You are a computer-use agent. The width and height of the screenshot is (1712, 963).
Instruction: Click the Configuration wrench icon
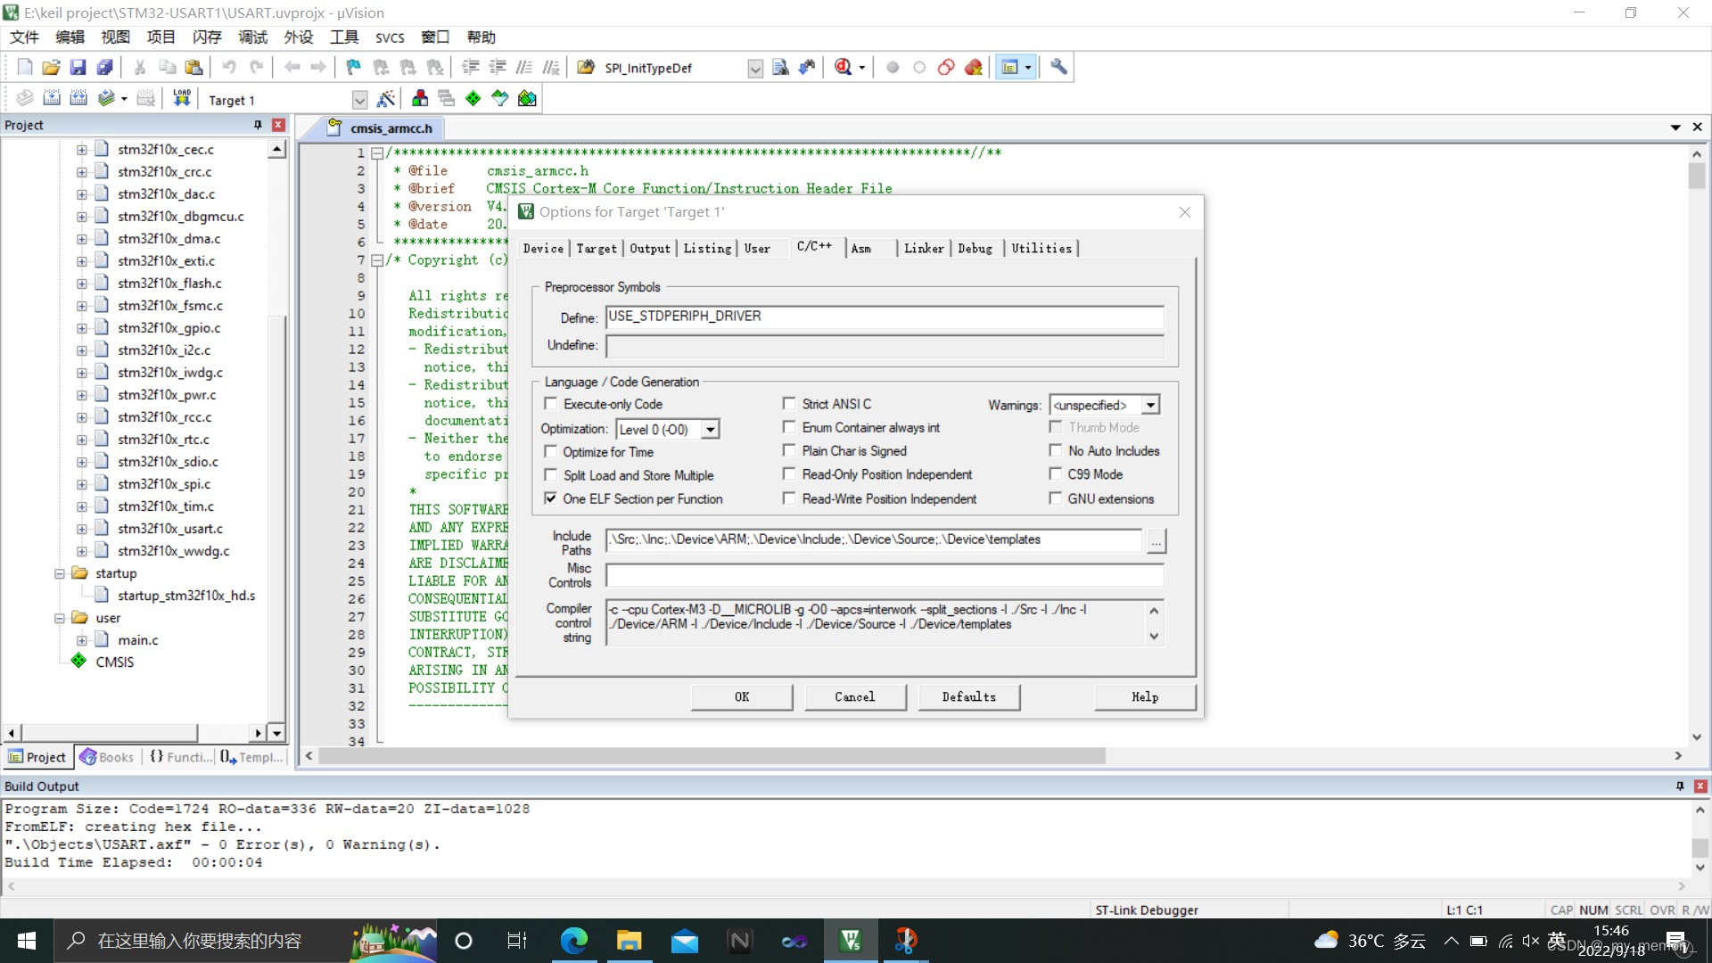click(1058, 68)
